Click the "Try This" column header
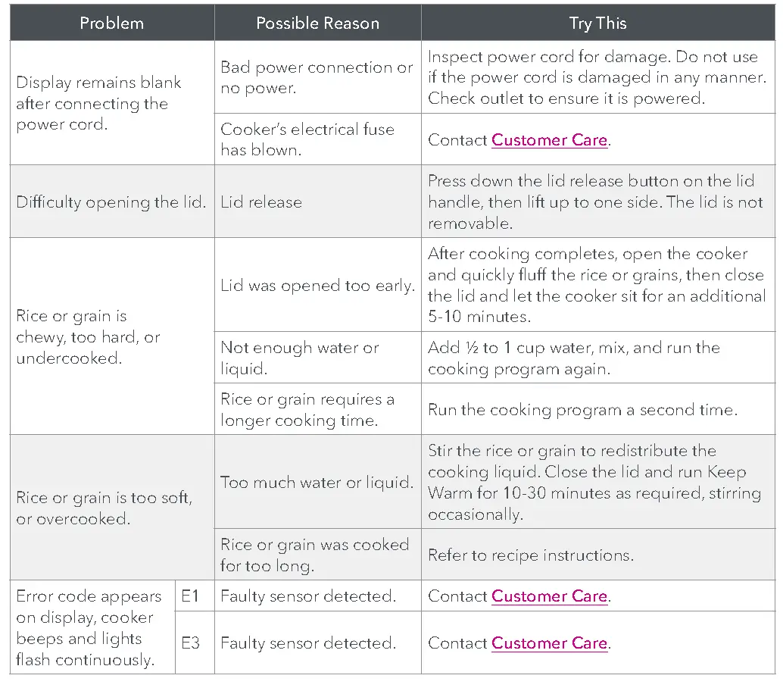 pos(597,23)
